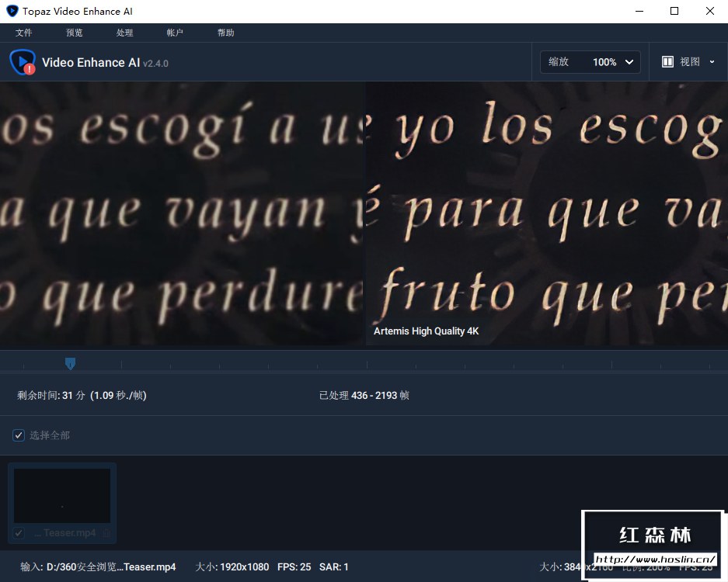Open the 预览 menu

(x=75, y=33)
